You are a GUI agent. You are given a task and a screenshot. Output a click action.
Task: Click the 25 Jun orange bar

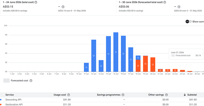tap(190, 71)
